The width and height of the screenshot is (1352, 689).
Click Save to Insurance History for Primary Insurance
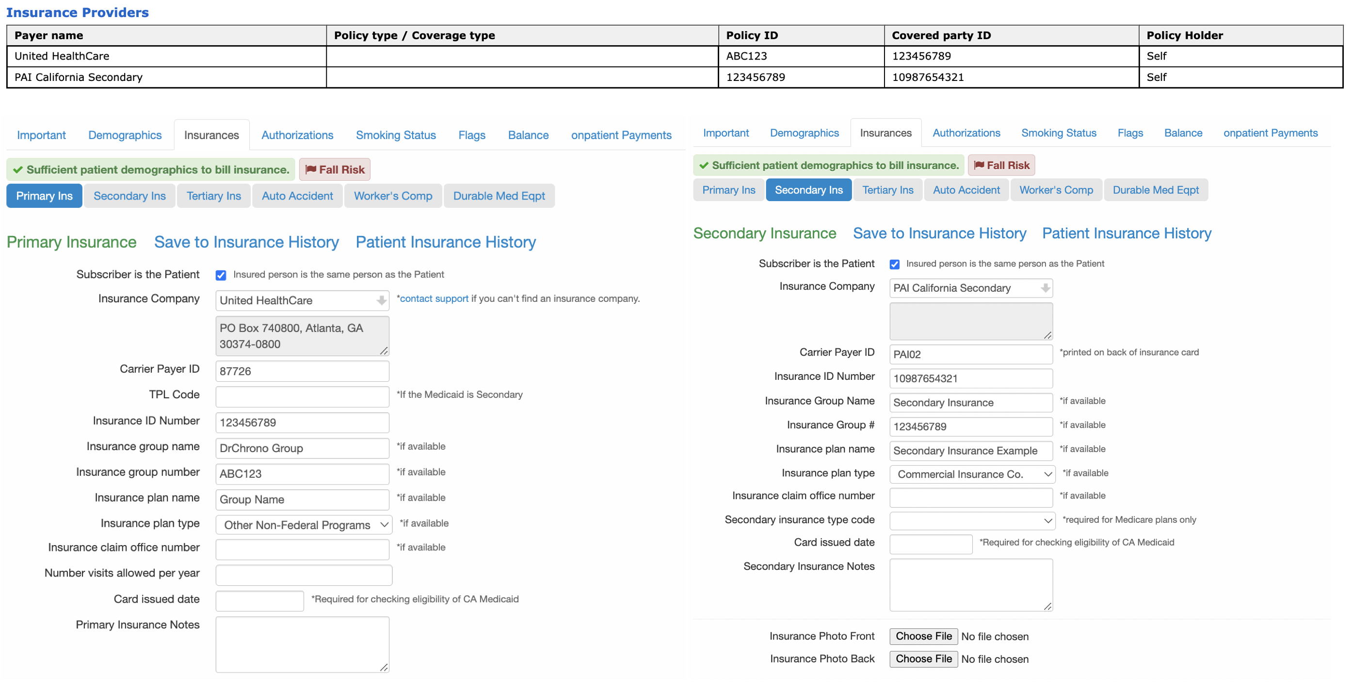(247, 242)
